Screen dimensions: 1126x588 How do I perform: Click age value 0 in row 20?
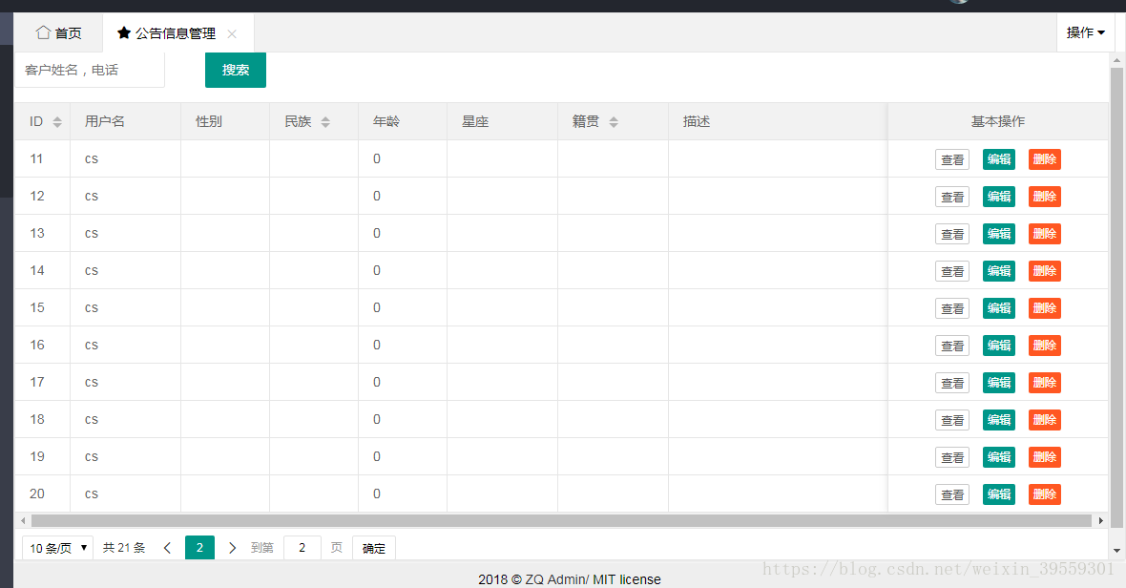(x=376, y=493)
